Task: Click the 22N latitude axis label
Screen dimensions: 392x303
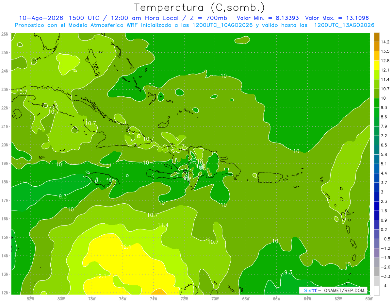Action: (x=5, y=108)
